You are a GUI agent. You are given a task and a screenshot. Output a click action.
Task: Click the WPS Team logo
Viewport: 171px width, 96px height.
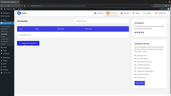point(22,13)
